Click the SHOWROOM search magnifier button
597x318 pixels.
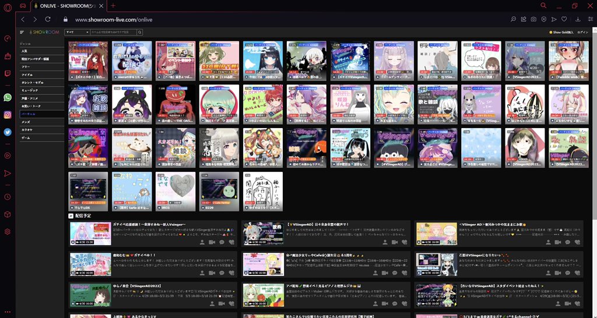click(140, 33)
